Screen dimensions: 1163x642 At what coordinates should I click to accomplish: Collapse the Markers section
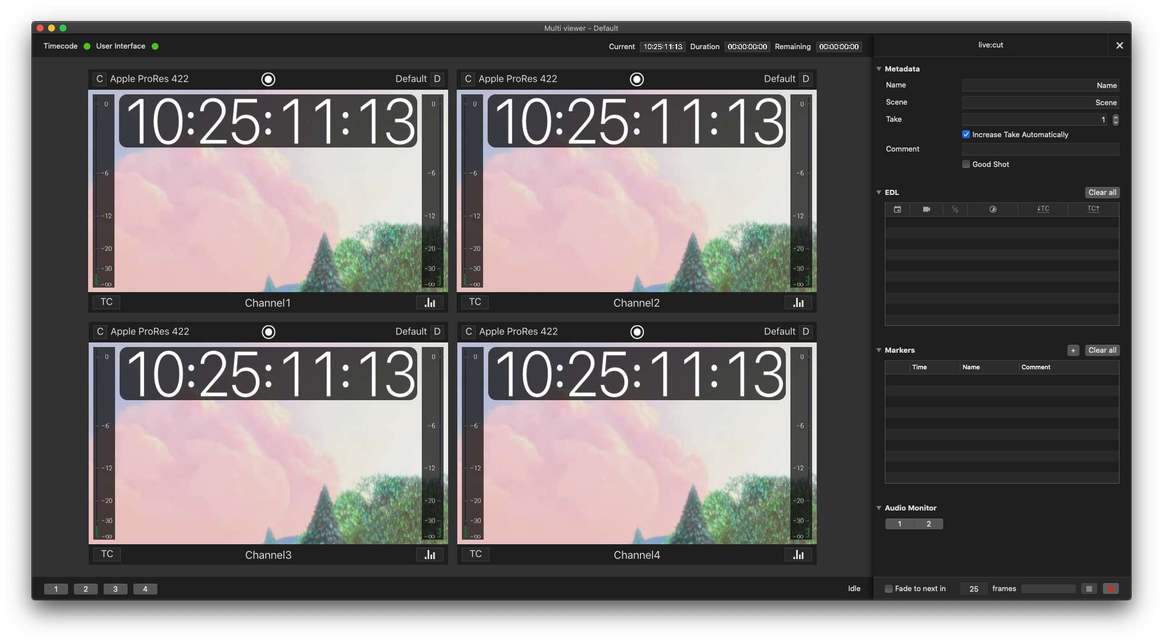pyautogui.click(x=879, y=350)
